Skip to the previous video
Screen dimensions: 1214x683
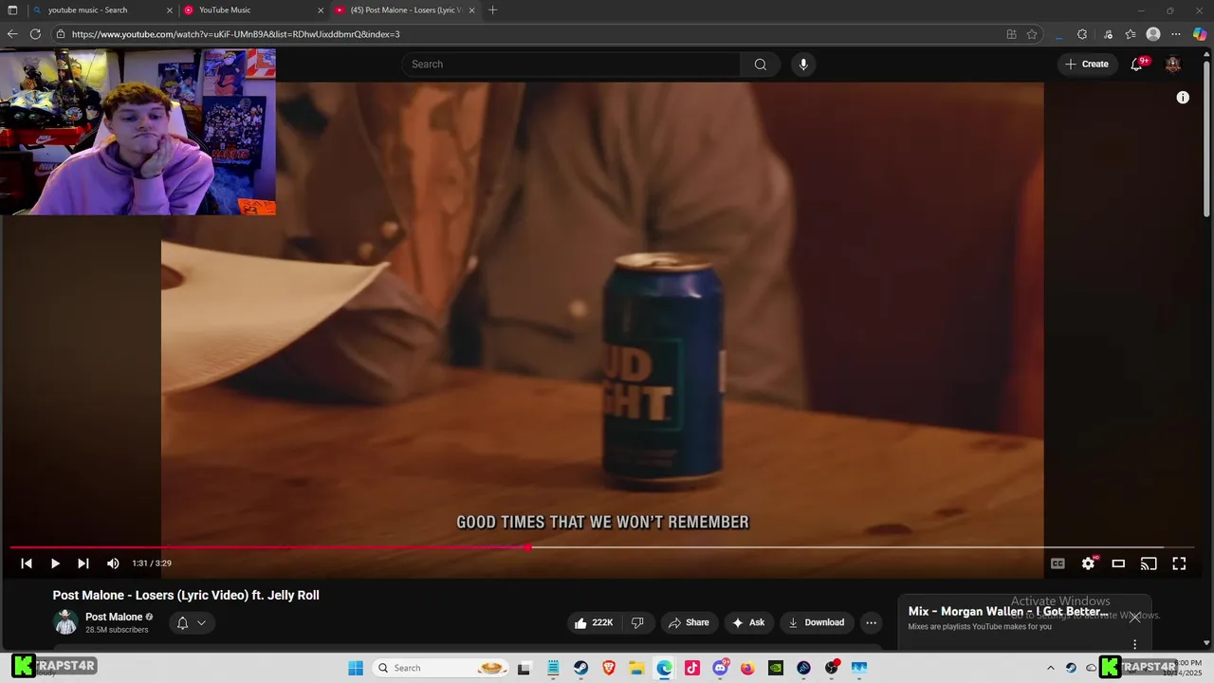coord(27,563)
